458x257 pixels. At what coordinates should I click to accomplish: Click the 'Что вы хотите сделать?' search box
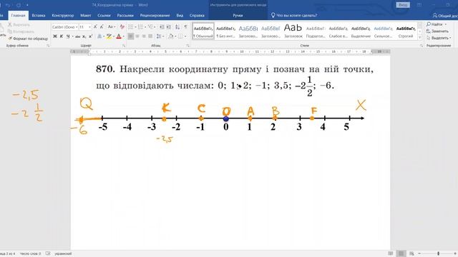[x=294, y=16]
